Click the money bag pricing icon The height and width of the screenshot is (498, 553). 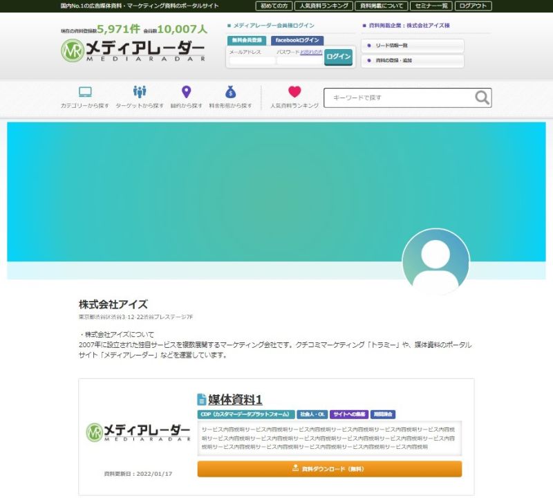(x=230, y=92)
